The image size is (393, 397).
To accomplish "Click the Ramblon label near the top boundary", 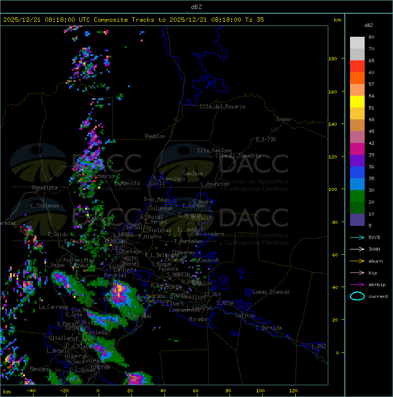I will tap(155, 136).
